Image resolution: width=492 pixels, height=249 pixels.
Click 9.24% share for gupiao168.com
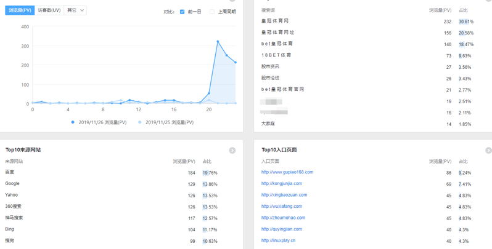click(x=465, y=173)
